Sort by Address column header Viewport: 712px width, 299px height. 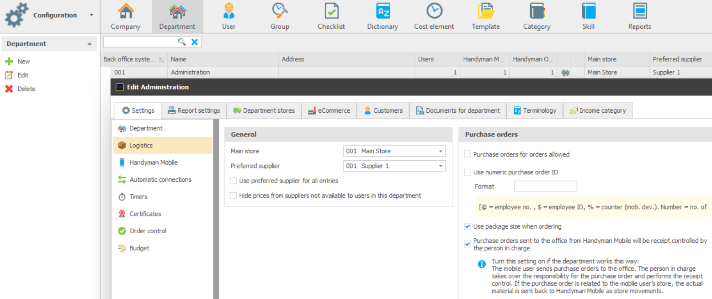[x=347, y=59]
